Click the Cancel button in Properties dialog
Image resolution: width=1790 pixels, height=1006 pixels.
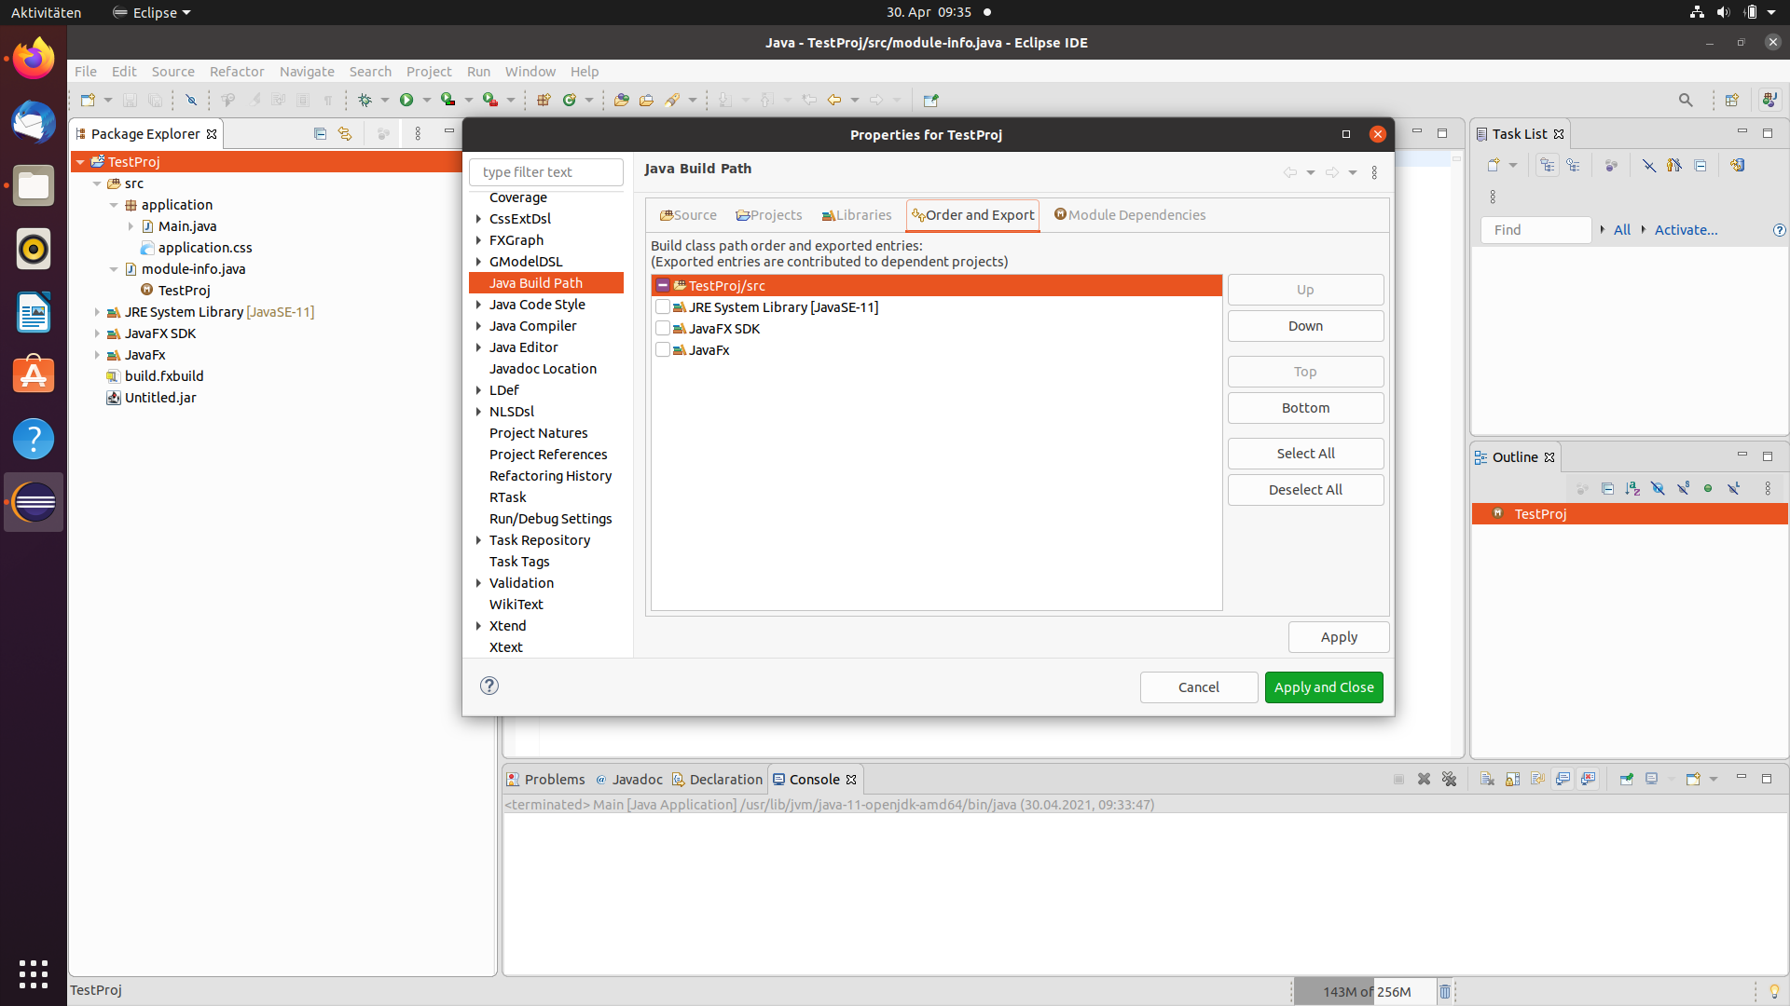coord(1198,687)
